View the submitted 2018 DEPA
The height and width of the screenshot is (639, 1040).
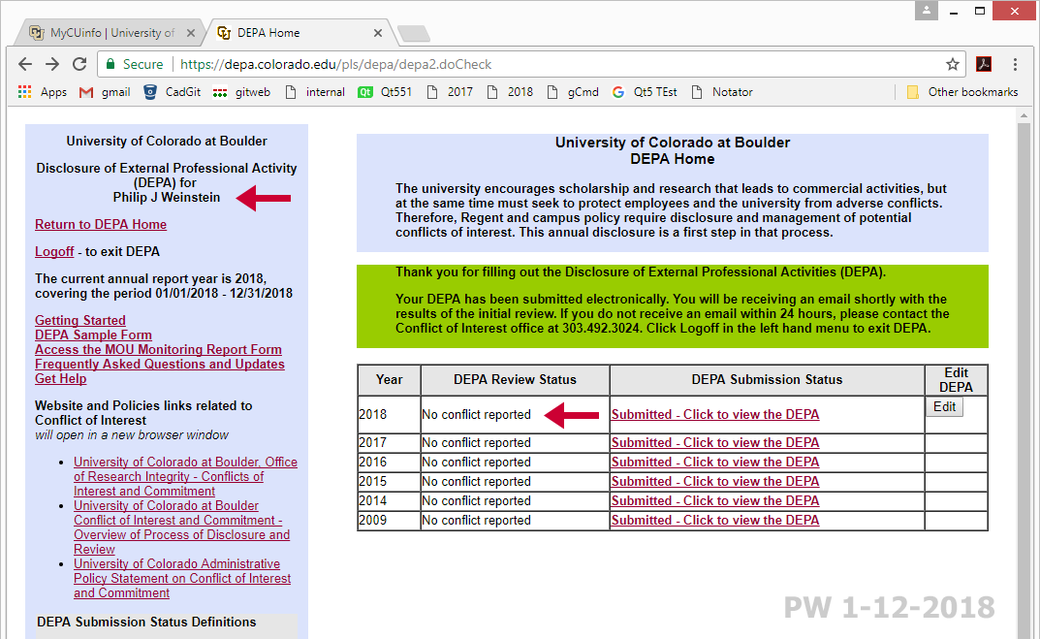click(x=715, y=414)
